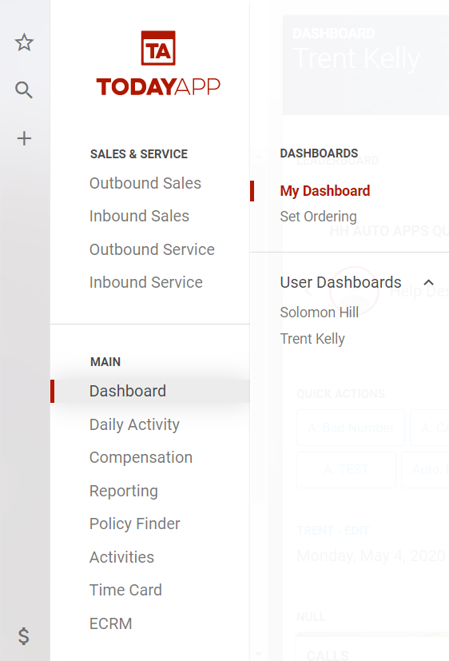Select My Dashboard
The image size is (449, 661).
(325, 191)
